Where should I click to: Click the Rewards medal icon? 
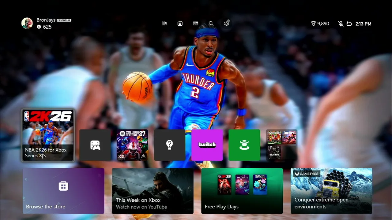point(313,24)
